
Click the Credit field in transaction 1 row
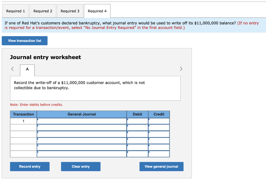[x=159, y=121]
